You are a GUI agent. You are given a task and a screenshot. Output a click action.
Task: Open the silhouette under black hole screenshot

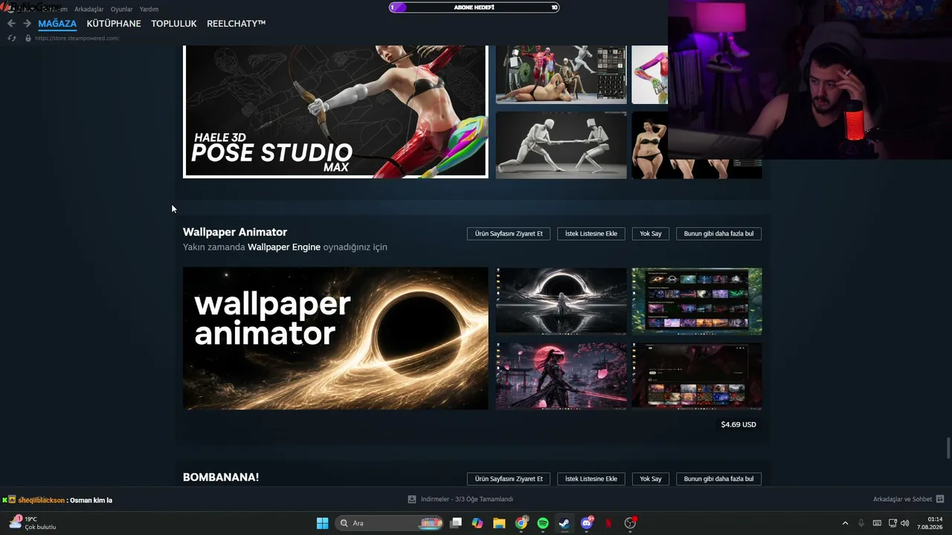coord(562,301)
